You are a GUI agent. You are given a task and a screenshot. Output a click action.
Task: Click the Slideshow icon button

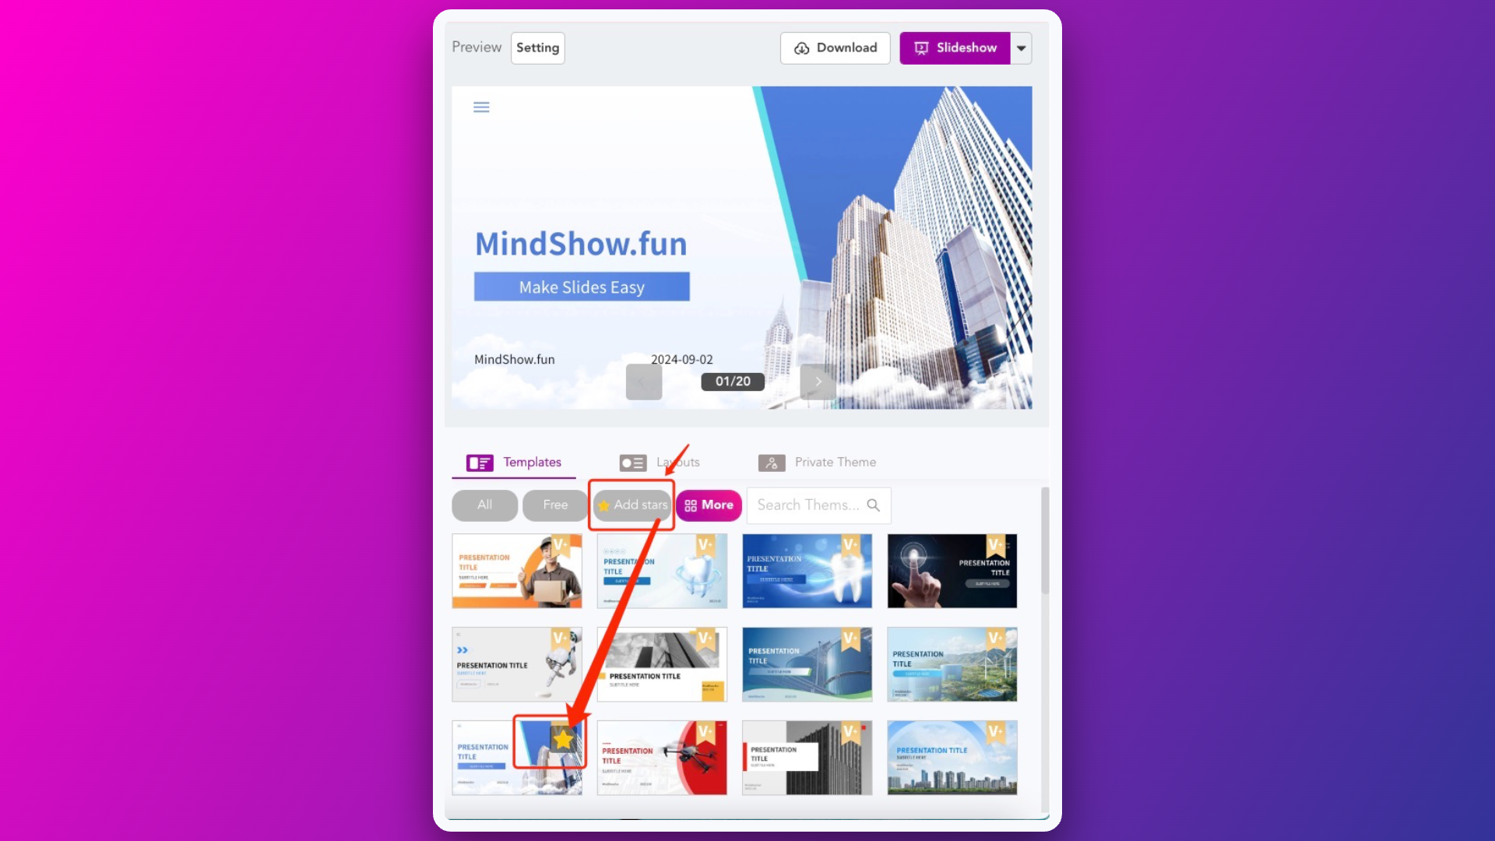click(921, 48)
